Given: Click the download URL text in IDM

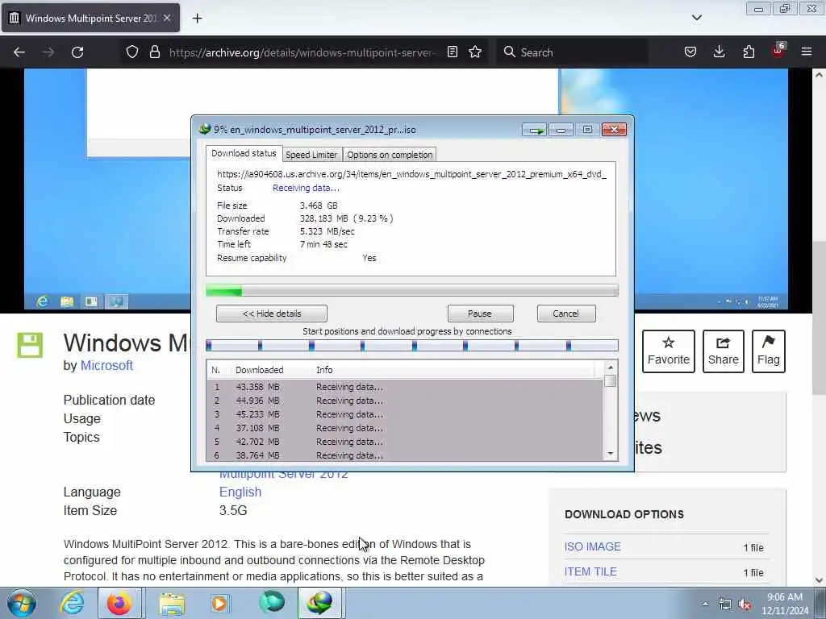Looking at the screenshot, I should point(411,174).
